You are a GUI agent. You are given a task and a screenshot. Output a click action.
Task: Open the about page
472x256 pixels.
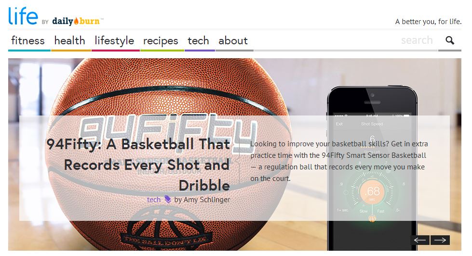click(x=233, y=40)
